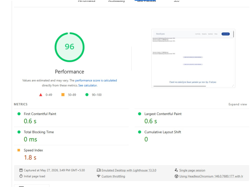
Task: Select the Total Blocking Time label
Action: [x=39, y=132]
